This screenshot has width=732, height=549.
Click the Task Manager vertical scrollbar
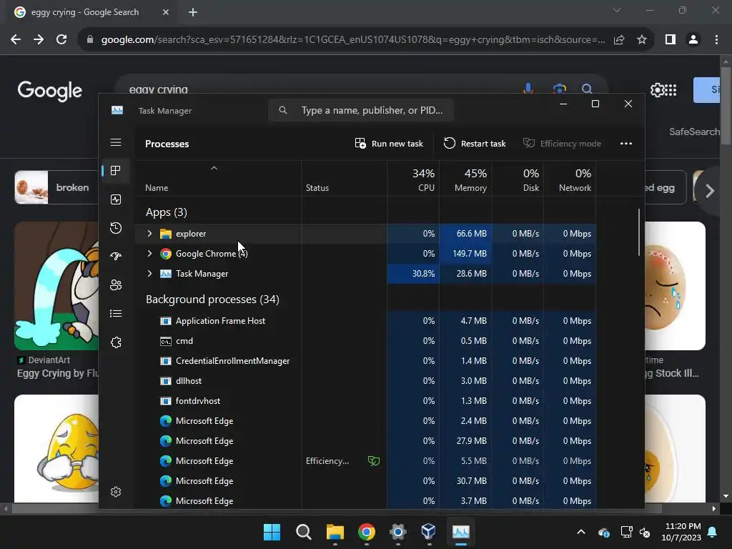tap(639, 232)
